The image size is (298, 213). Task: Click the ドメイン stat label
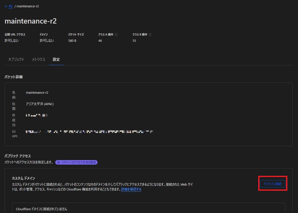[44, 34]
